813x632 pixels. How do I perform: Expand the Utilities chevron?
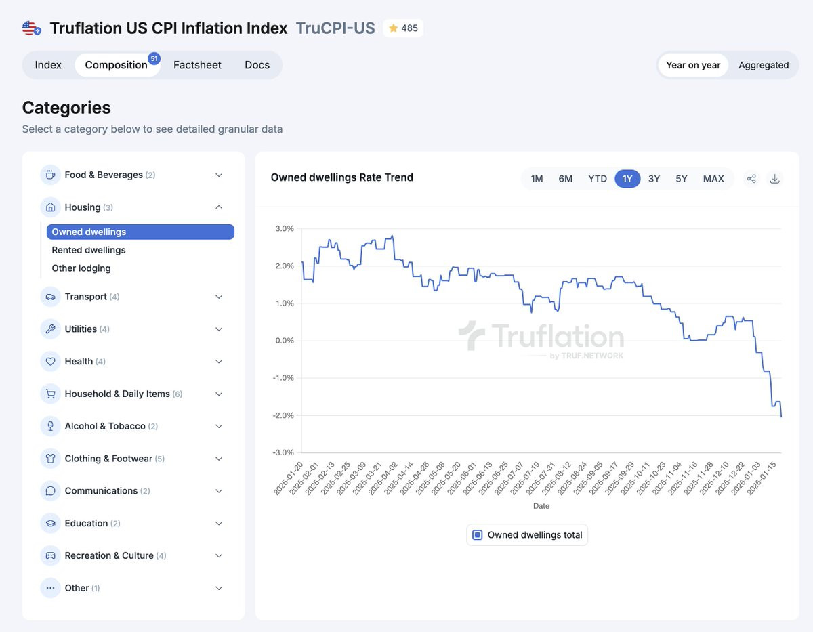pyautogui.click(x=219, y=329)
